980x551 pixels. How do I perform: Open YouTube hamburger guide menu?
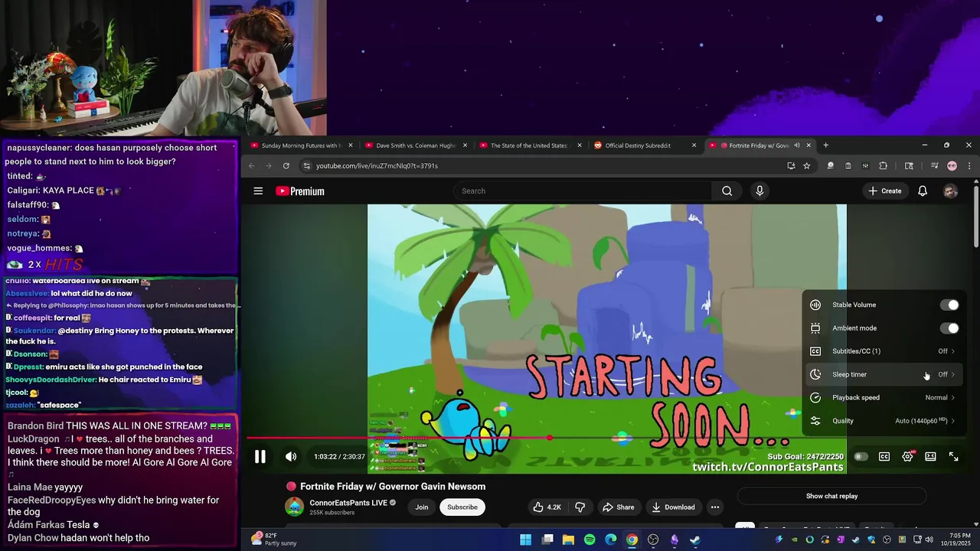coord(258,191)
